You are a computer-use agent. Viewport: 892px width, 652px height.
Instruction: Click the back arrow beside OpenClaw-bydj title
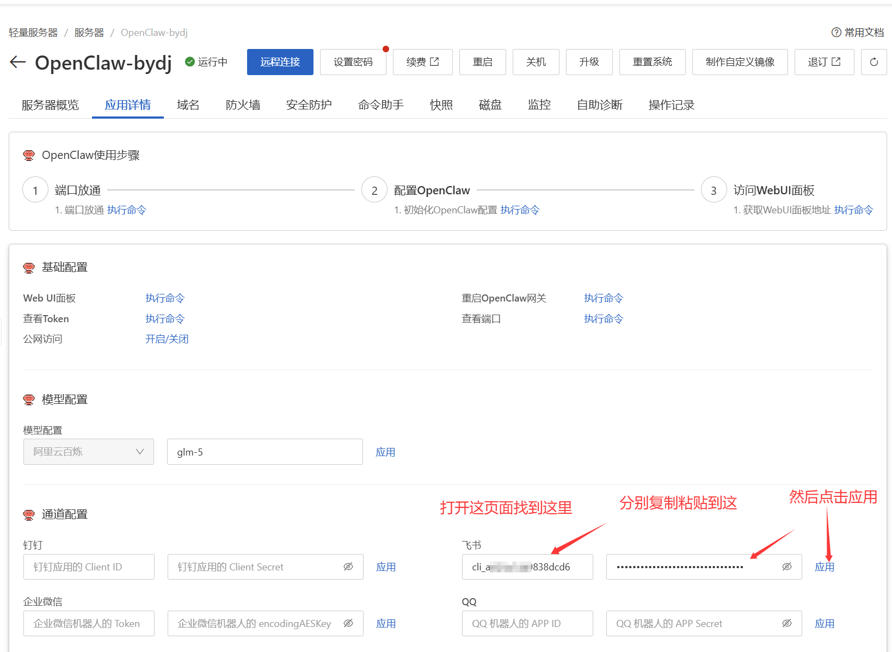(x=17, y=62)
